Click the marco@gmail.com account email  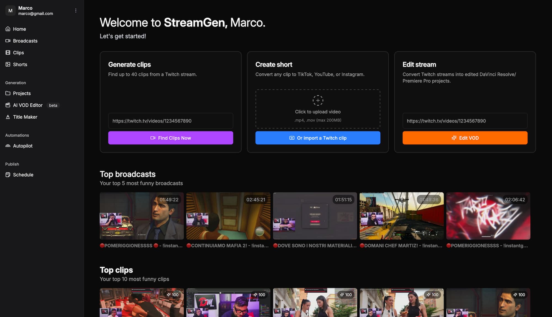tap(36, 14)
